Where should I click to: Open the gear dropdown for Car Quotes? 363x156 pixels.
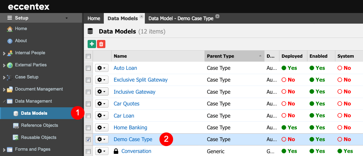click(102, 104)
